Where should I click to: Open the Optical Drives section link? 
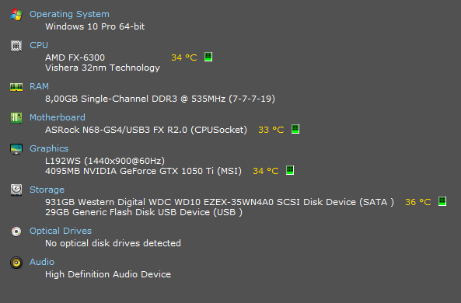pyautogui.click(x=61, y=231)
